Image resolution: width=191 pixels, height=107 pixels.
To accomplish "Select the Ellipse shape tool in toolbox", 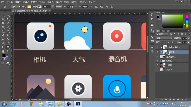I will click(8, 47).
